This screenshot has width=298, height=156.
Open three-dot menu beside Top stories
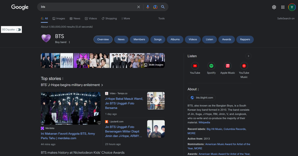pos(63,79)
